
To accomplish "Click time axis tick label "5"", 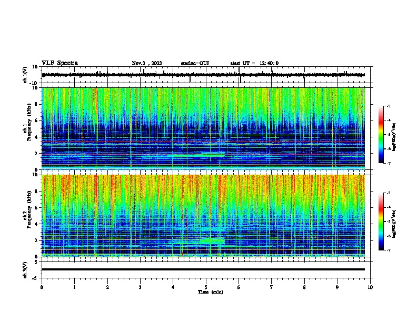I will click(x=206, y=287).
